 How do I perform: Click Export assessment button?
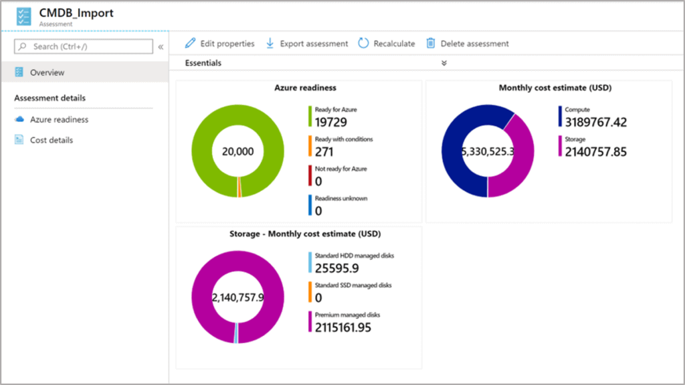click(307, 44)
